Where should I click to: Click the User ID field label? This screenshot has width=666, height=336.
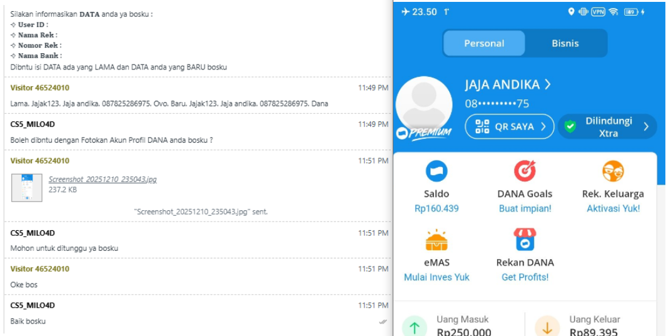(x=33, y=24)
